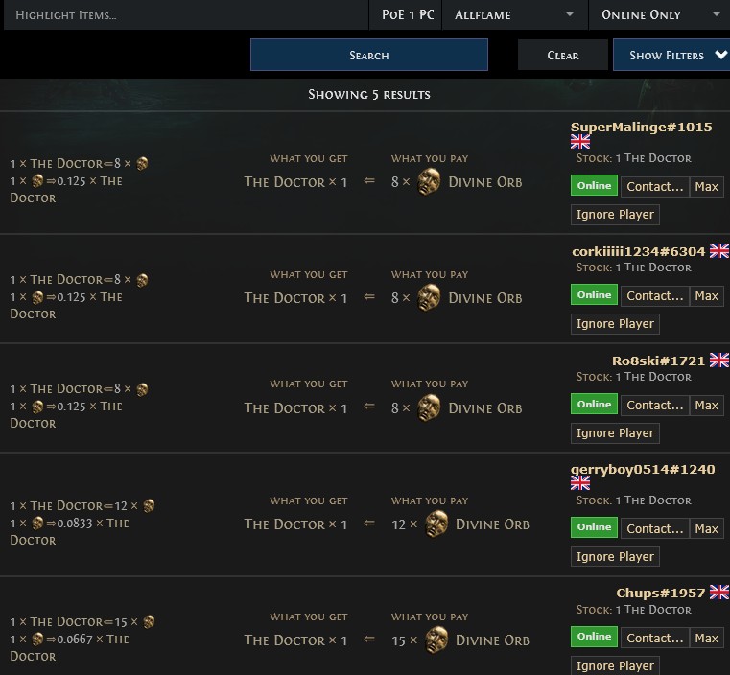The height and width of the screenshot is (675, 730).
Task: Click small Divine icon in SuperMalinge's ratio summary top line
Action: tap(143, 164)
